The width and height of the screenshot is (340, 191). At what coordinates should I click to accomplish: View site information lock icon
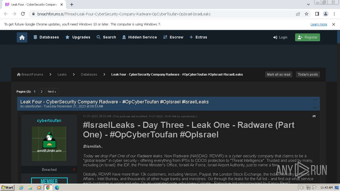[33, 14]
